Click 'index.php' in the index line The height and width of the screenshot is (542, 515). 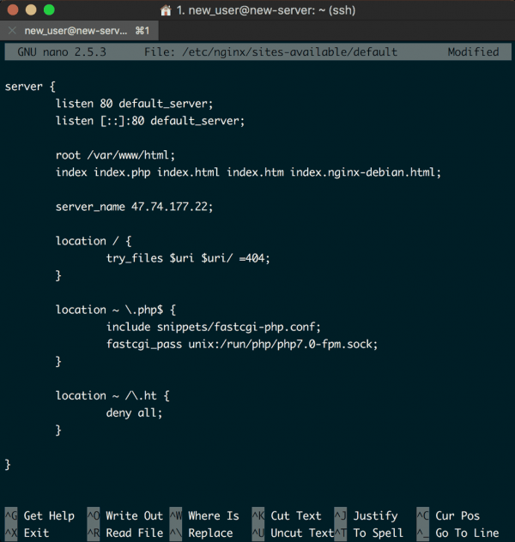coord(122,172)
